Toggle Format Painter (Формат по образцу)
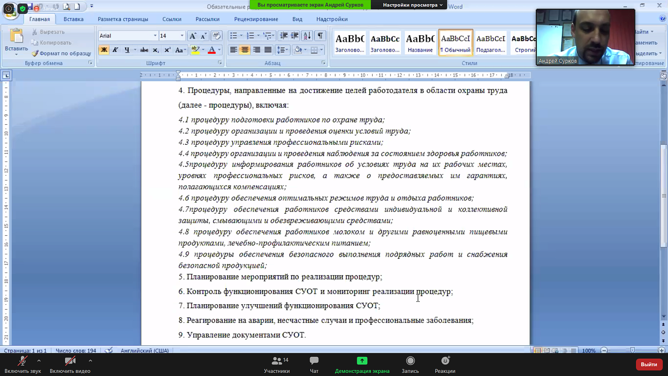The height and width of the screenshot is (376, 668). [61, 53]
